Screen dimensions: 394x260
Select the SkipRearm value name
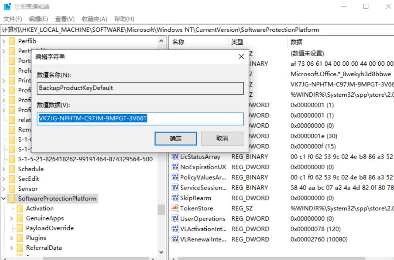195,198
